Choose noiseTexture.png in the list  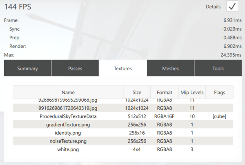[68, 141]
